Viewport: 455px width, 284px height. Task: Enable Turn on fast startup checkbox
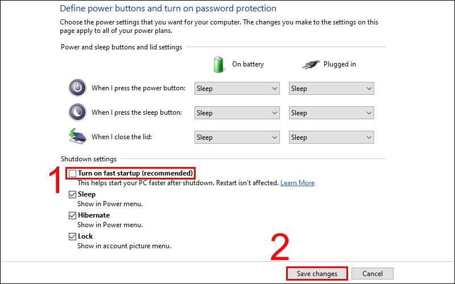pos(72,173)
